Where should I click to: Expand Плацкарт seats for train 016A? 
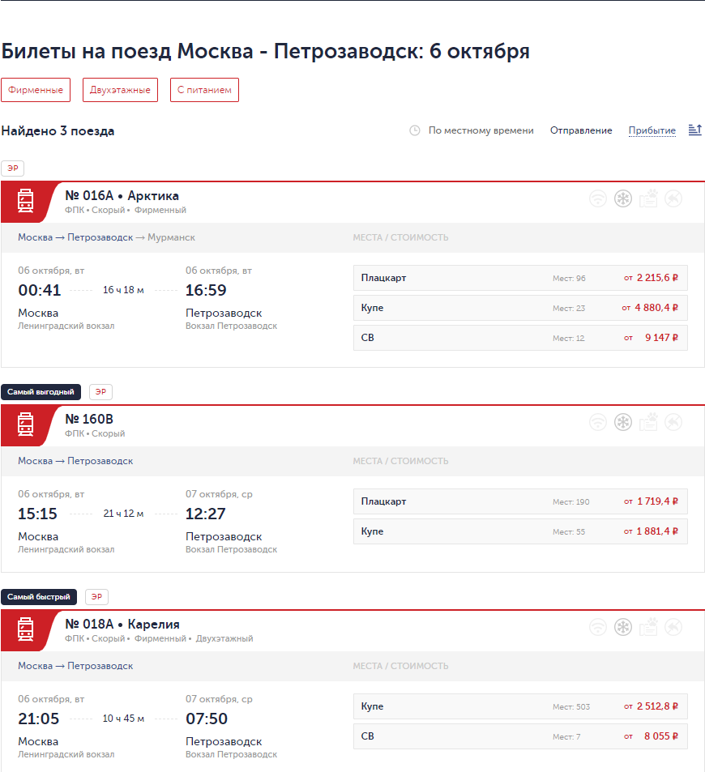click(x=520, y=278)
